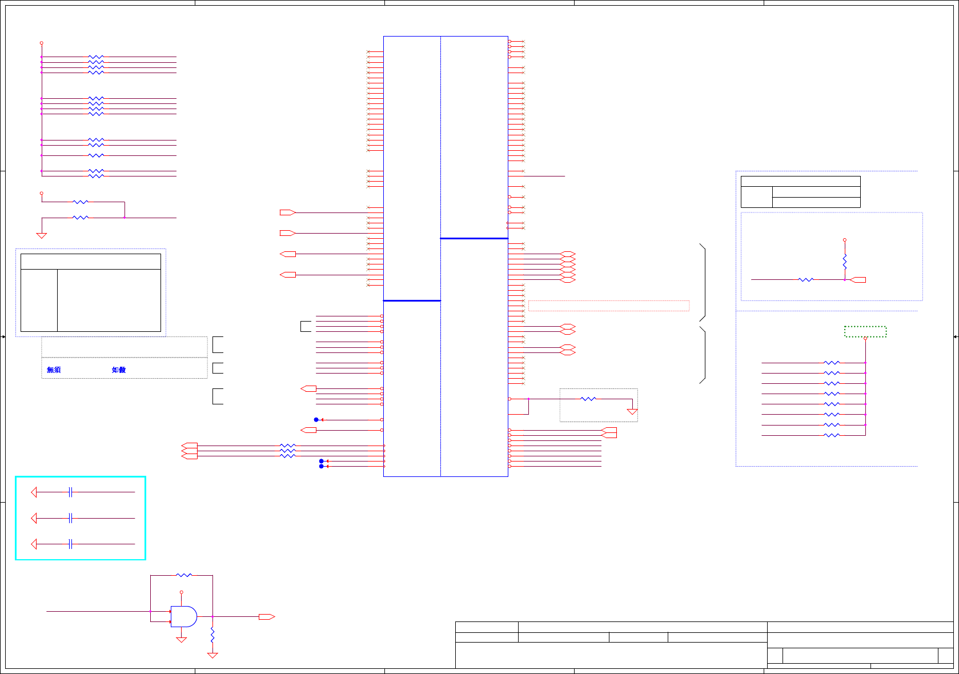
Task: Select the horizontal resistor in the blue dashed box
Action: (x=806, y=280)
